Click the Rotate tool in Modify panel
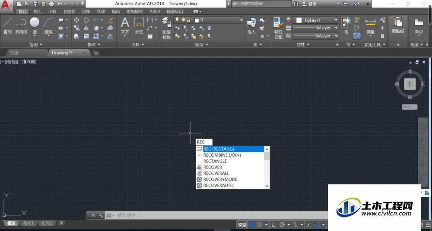The width and height of the screenshot is (432, 231). coord(86,20)
